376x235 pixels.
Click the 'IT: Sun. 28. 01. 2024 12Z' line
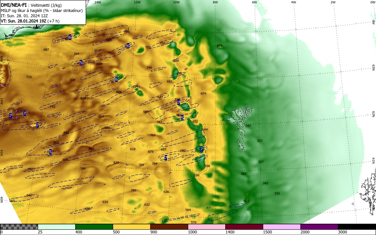pyautogui.click(x=23, y=16)
